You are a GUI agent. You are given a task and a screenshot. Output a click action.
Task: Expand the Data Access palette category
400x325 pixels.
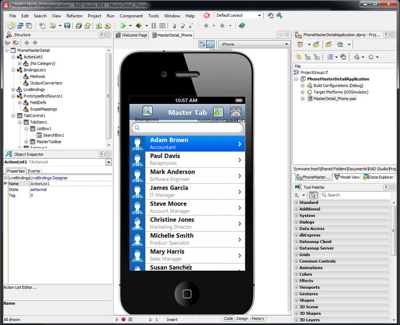(x=296, y=229)
